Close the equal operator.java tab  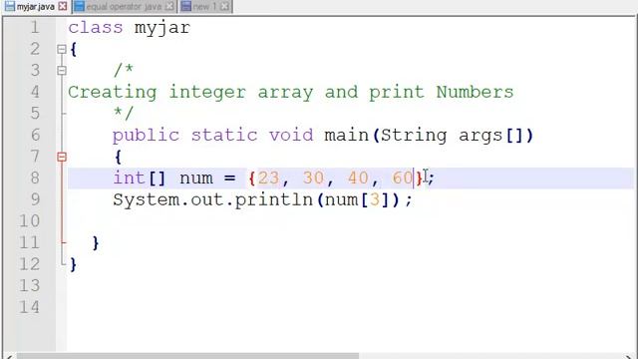pyautogui.click(x=169, y=7)
